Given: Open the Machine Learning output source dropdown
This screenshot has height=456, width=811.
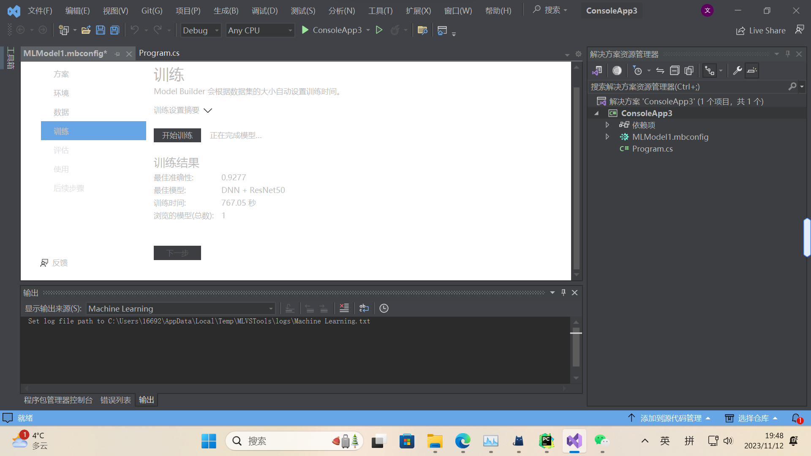Looking at the screenshot, I should pos(271,309).
